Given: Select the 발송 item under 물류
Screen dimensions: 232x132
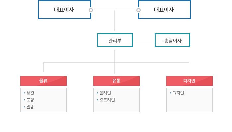Looking at the screenshot, I should (x=30, y=107).
